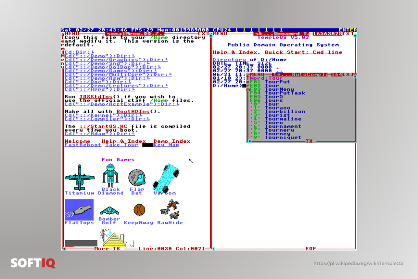Open the Welcome link

click(77, 141)
